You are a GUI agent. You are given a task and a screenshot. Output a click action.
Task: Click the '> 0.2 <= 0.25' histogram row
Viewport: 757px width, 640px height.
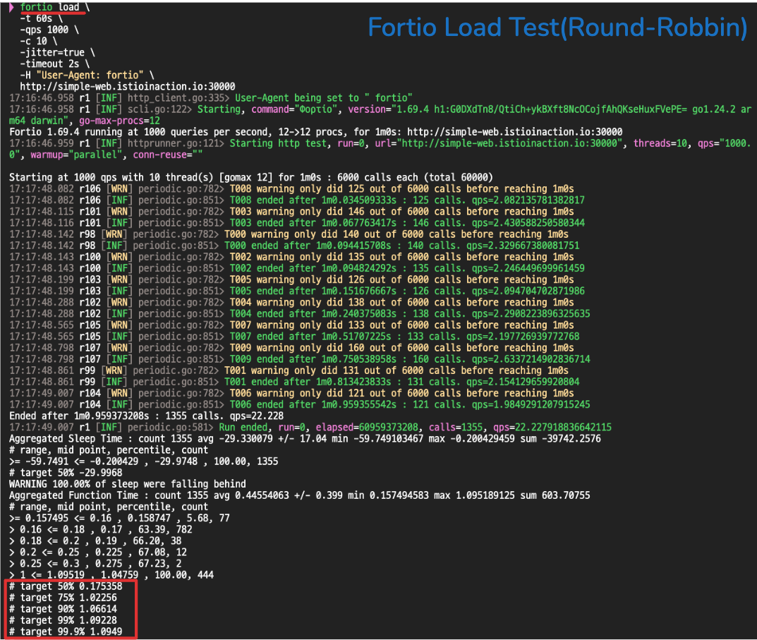[x=98, y=552]
